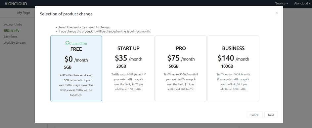Click the Service dropdown caret arrow
Image resolution: width=312 pixels, height=128 pixels.
pyautogui.click(x=287, y=4)
